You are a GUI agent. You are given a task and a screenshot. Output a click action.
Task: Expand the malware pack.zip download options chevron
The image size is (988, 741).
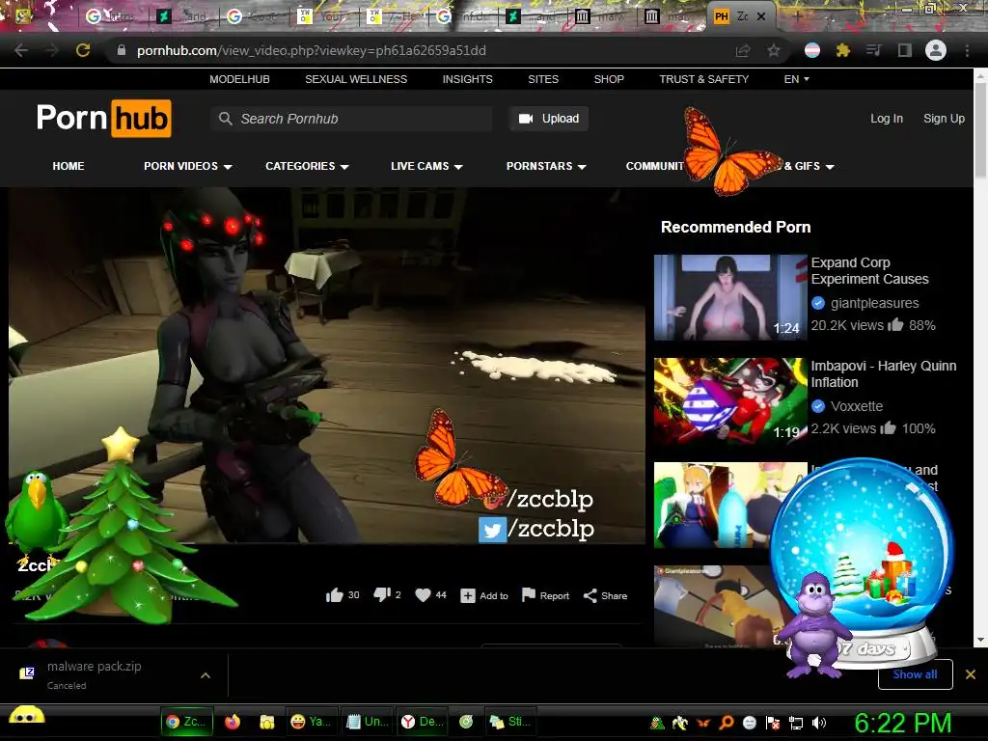[206, 675]
